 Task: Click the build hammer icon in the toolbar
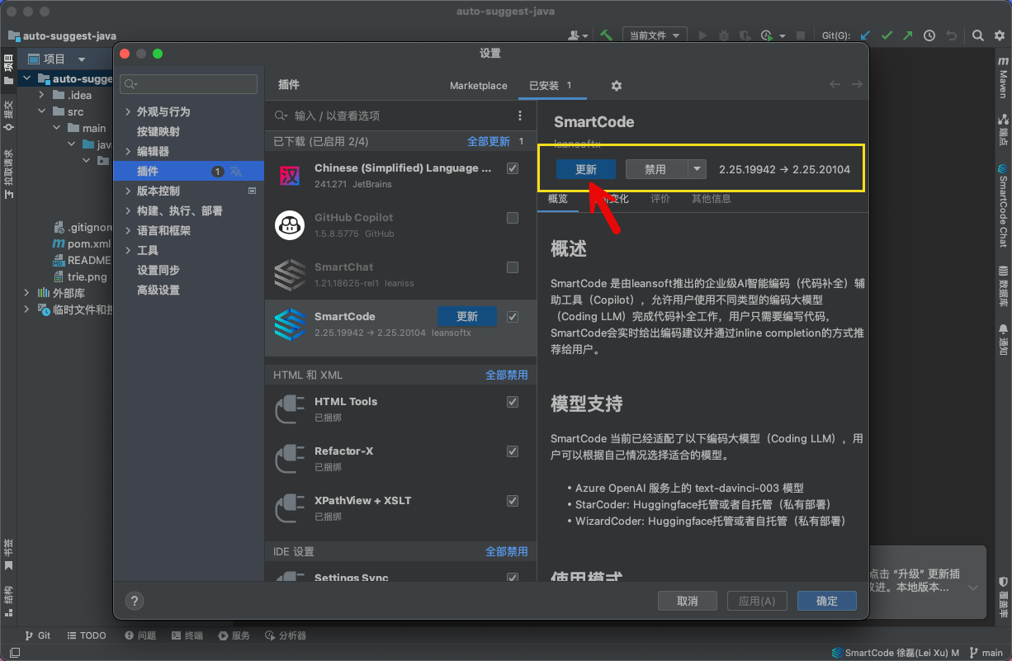[x=606, y=35]
